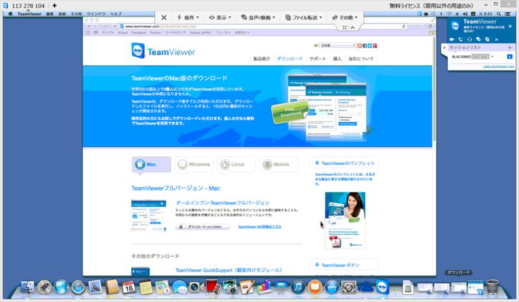The width and height of the screenshot is (519, 302).
Task: Collapse the TeamViewer side panel arrow
Action: pyautogui.click(x=444, y=47)
